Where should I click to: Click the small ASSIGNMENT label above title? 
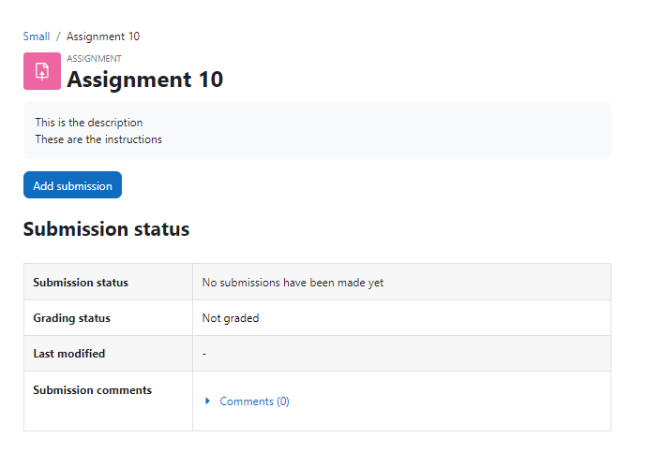click(x=94, y=59)
